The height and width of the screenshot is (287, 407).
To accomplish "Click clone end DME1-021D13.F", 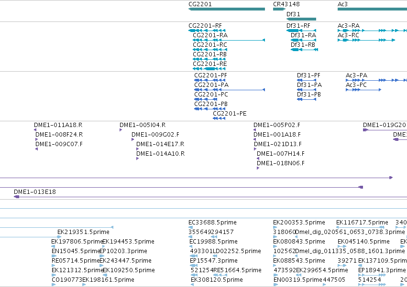I will (x=255, y=149).
